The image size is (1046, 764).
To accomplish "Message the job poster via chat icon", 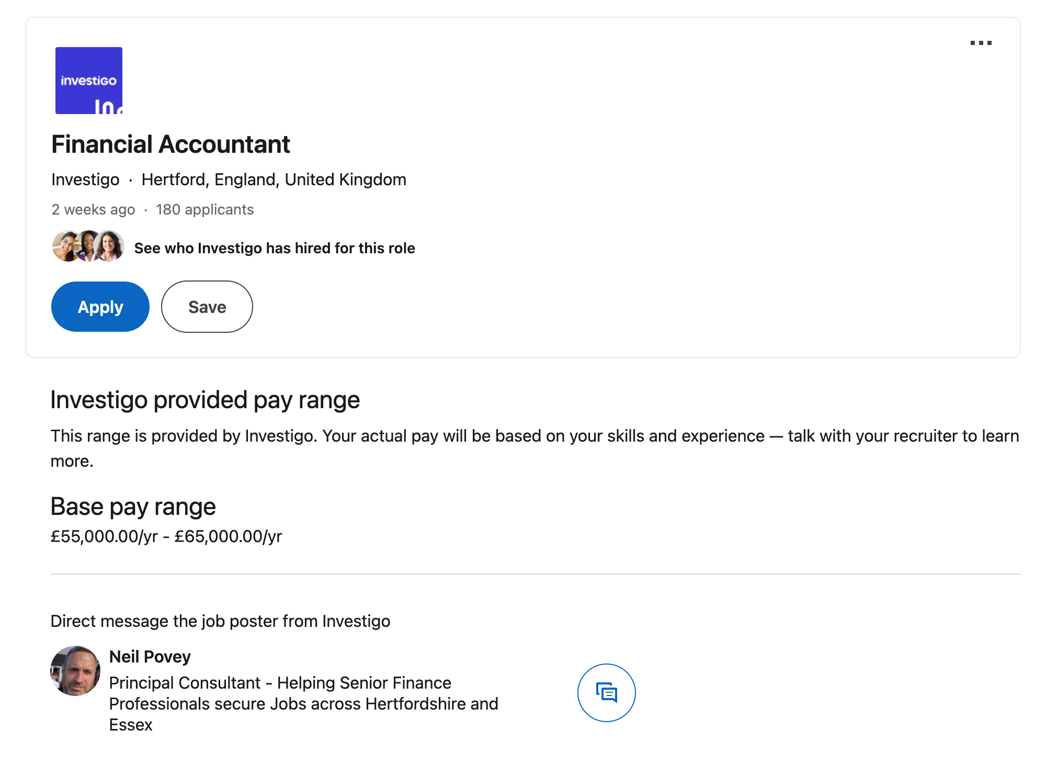I will (x=606, y=693).
